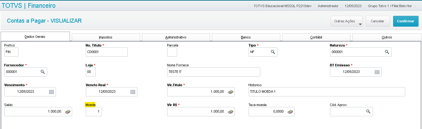The height and width of the screenshot is (129, 422).
Task: Switch to the Impostos tab
Action: tap(105, 37)
